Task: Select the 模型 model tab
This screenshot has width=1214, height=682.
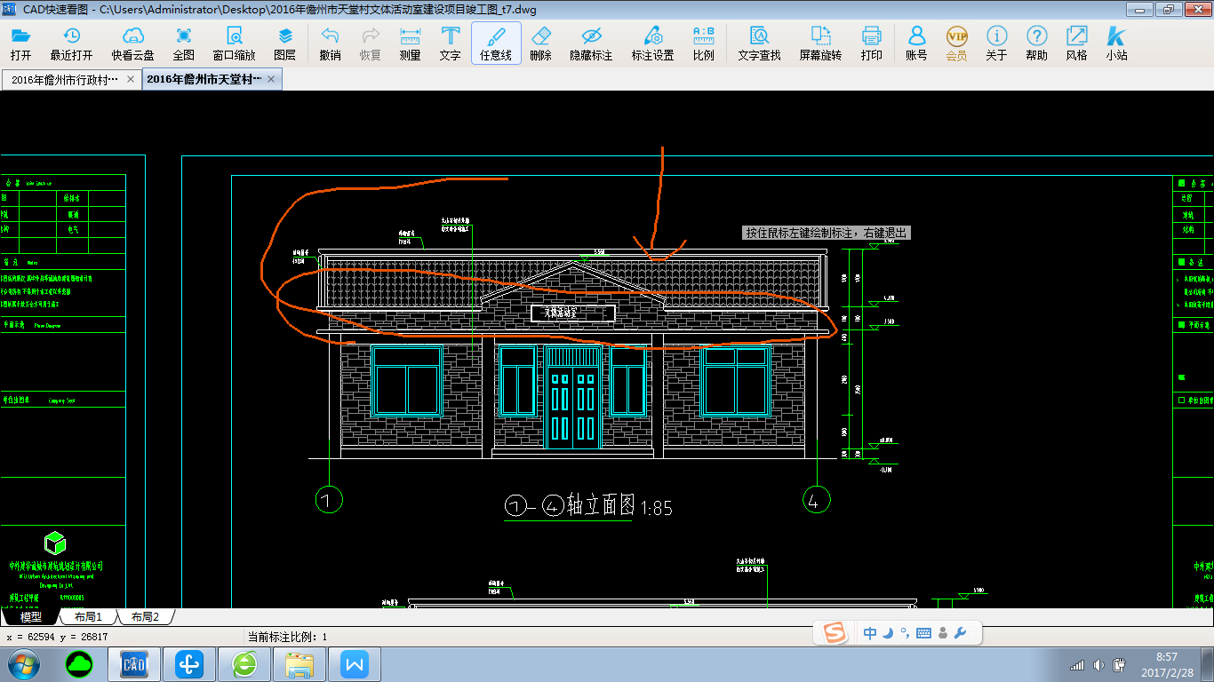Action: [x=31, y=616]
